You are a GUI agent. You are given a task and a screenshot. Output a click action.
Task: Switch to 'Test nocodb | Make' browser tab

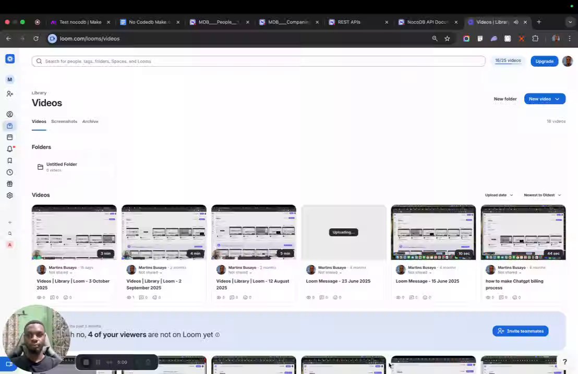click(80, 22)
